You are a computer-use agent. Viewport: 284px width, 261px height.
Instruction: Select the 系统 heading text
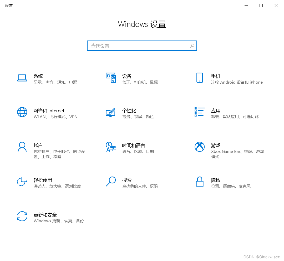coord(38,76)
